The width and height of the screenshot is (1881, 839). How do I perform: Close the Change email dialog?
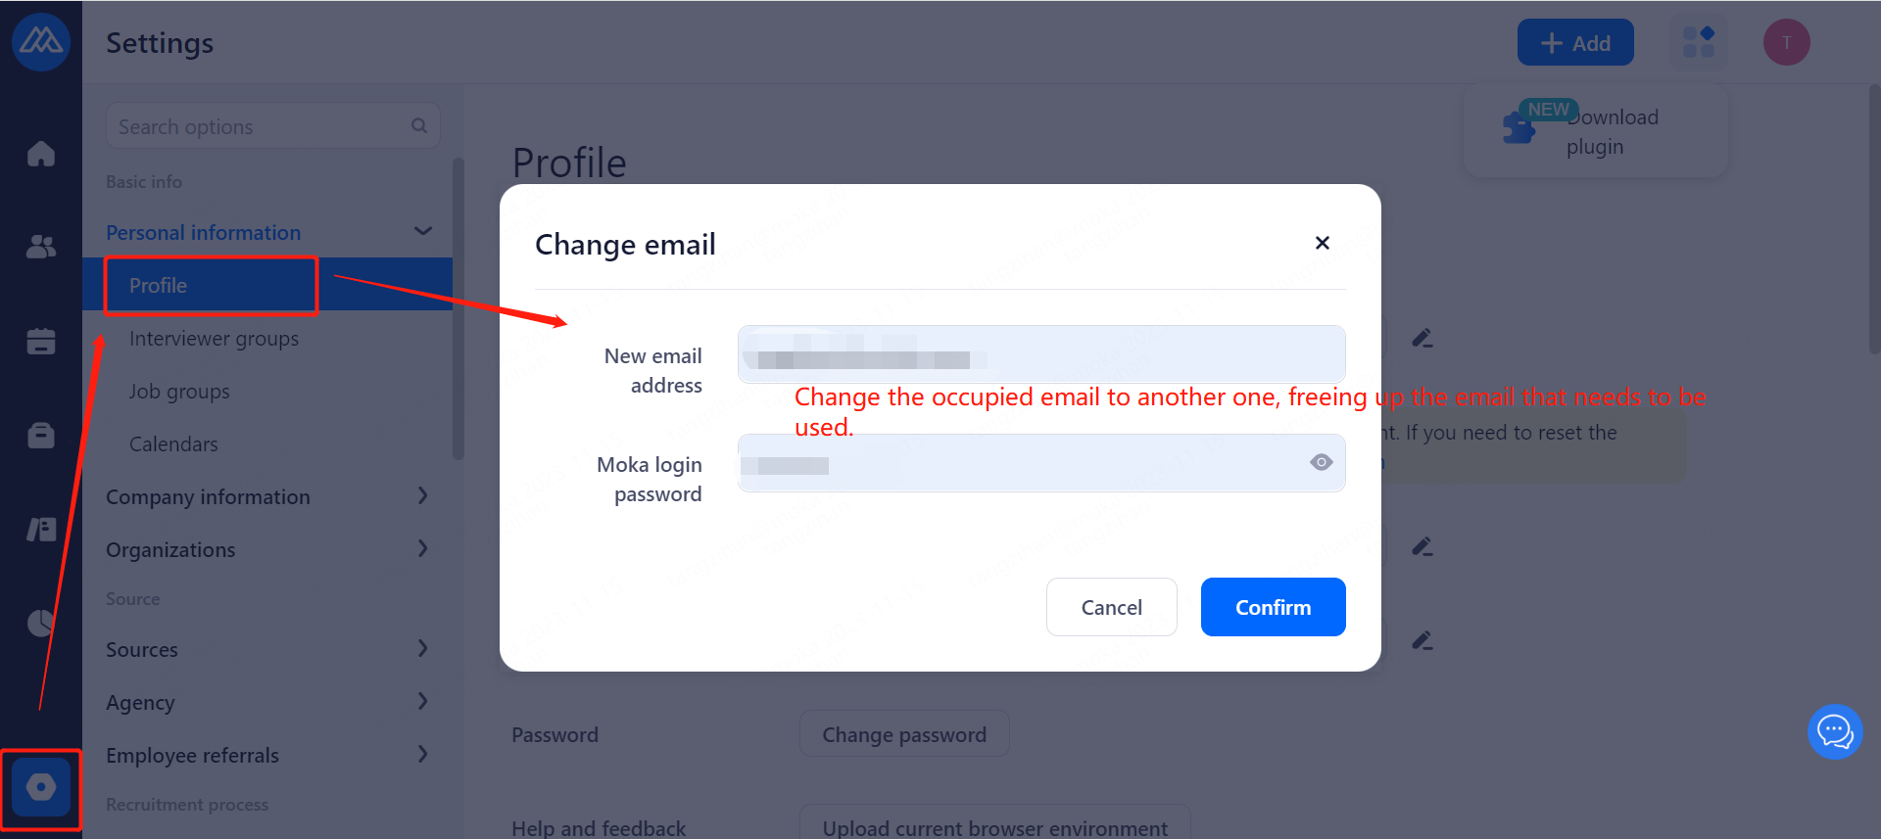(x=1322, y=243)
